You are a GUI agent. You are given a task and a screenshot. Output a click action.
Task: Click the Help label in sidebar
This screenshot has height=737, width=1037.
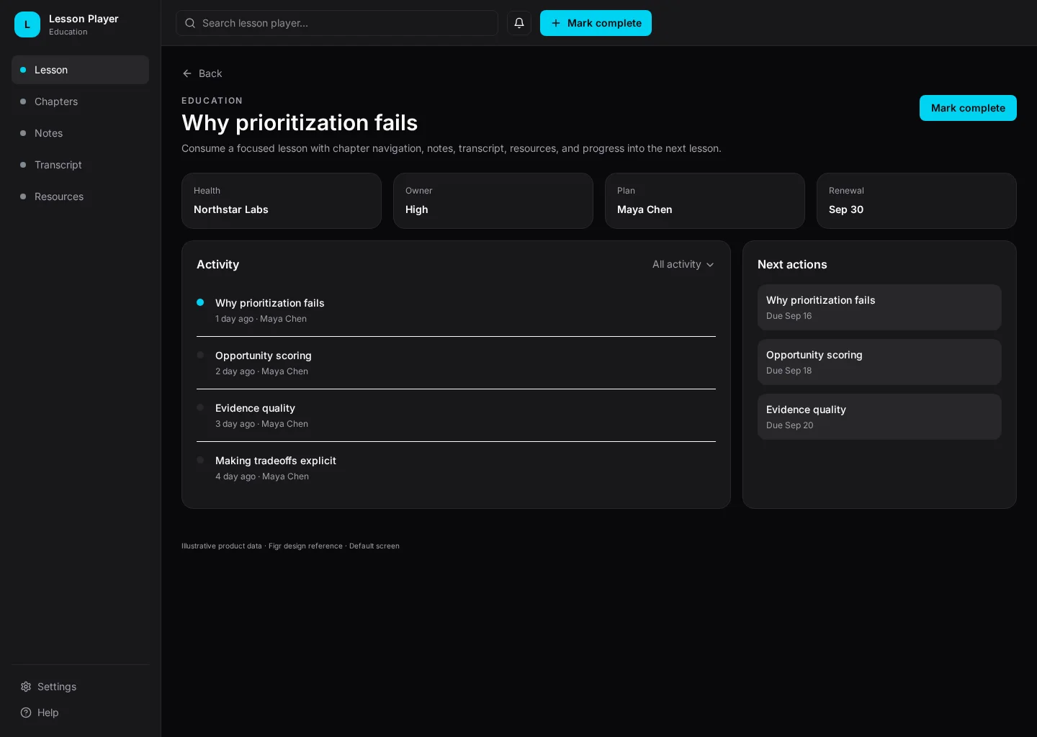point(48,713)
